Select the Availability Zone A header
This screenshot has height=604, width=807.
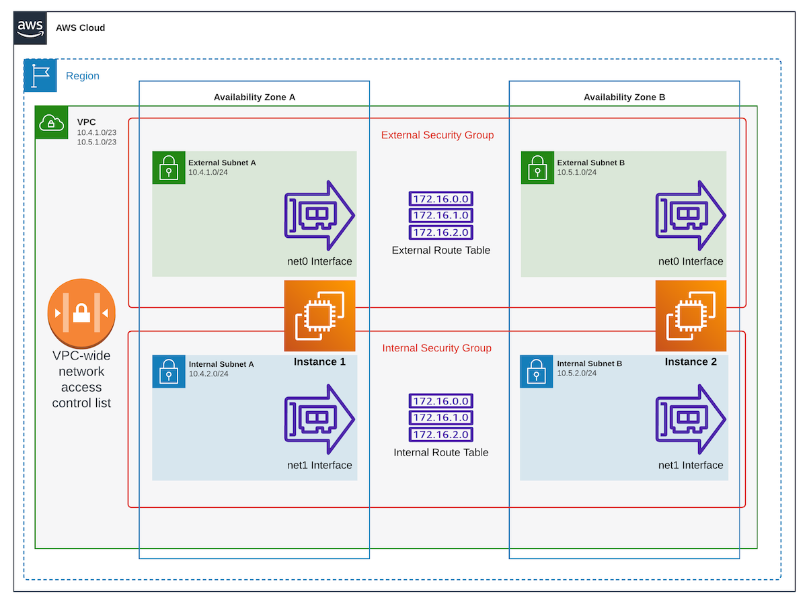(x=254, y=97)
